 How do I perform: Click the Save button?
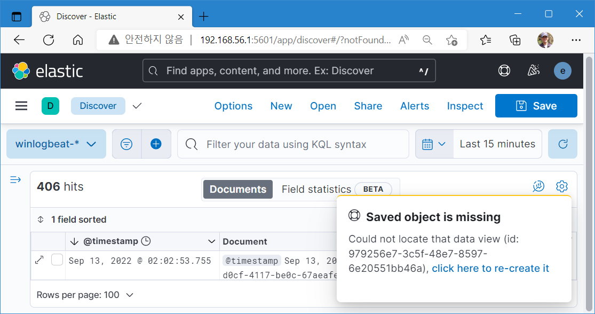tap(536, 106)
